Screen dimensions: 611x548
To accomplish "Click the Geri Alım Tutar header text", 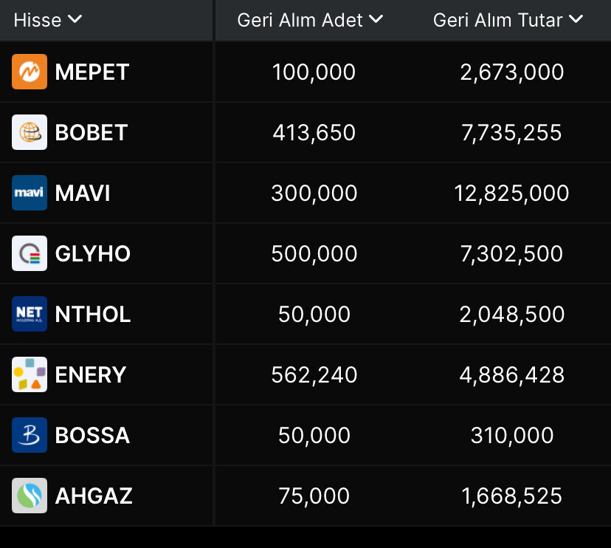I will coord(497,20).
